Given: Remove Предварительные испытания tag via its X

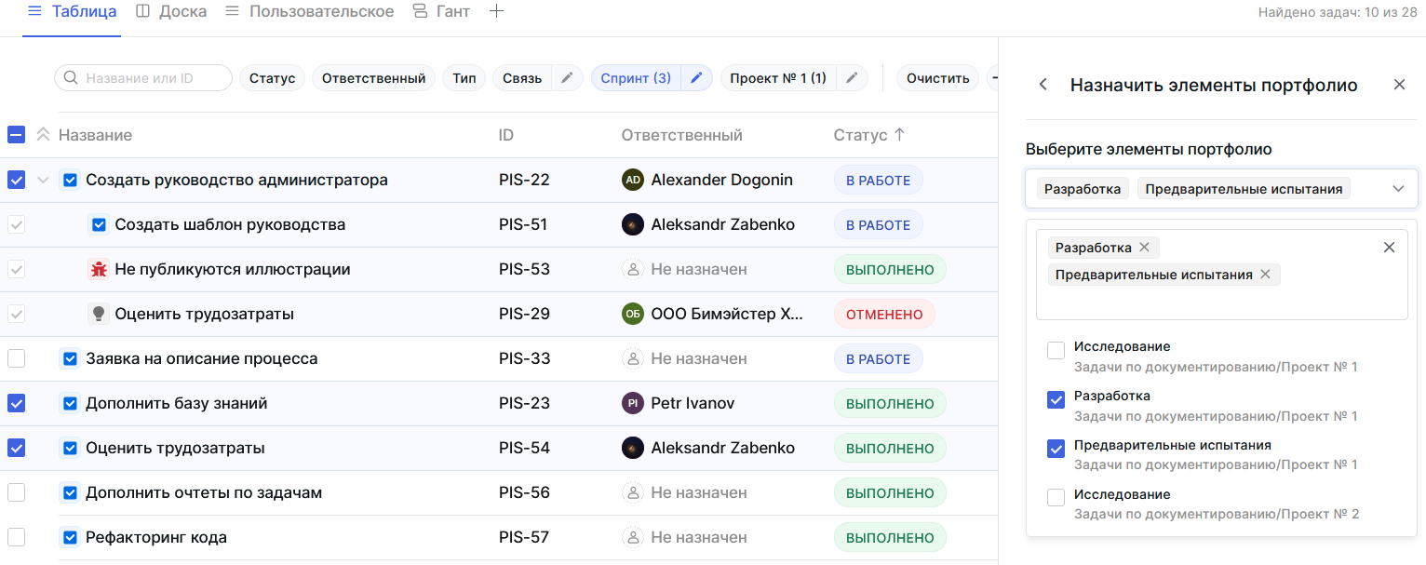Looking at the screenshot, I should tap(1265, 275).
